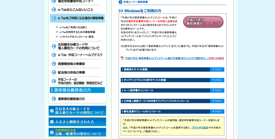Select e-Taxをご利用になる場合の事前準備 menu item
This screenshot has width=275, height=139.
tap(77, 18)
